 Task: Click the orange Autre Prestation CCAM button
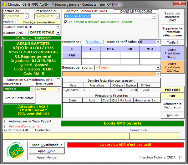tap(172, 67)
